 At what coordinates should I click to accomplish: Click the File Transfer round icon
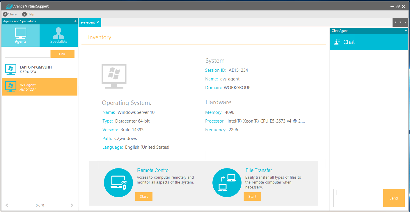coord(227,183)
